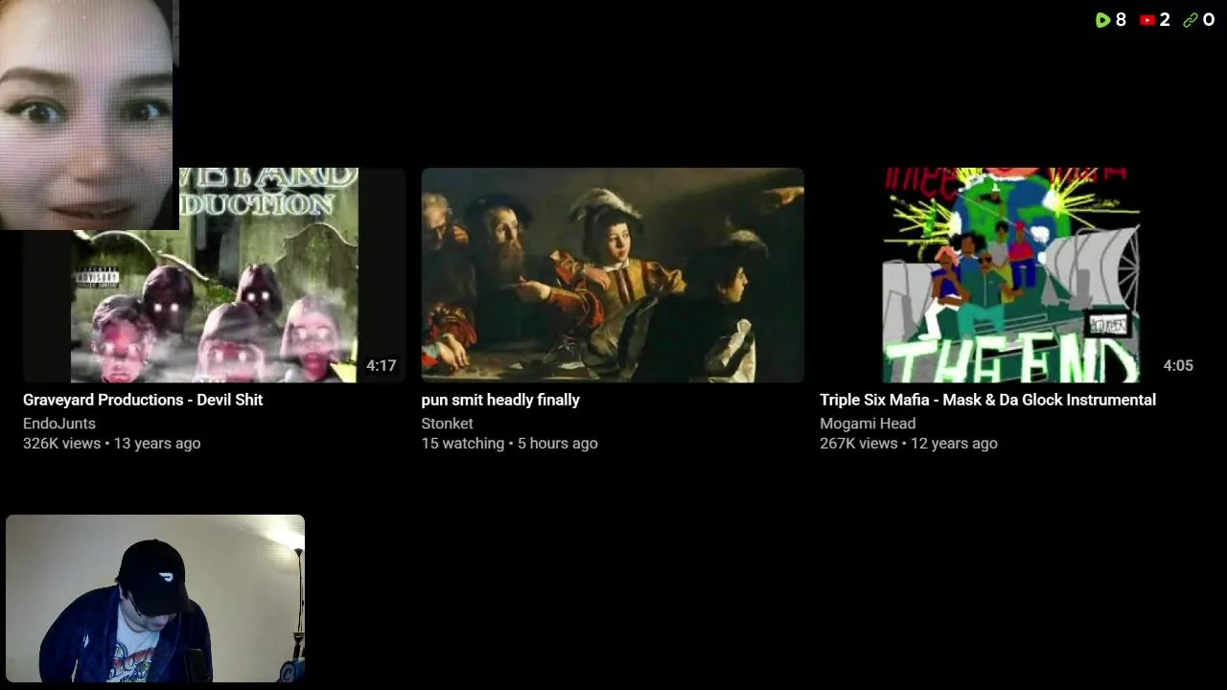
Task: Open title 'pun smit headly finally'
Action: point(500,400)
